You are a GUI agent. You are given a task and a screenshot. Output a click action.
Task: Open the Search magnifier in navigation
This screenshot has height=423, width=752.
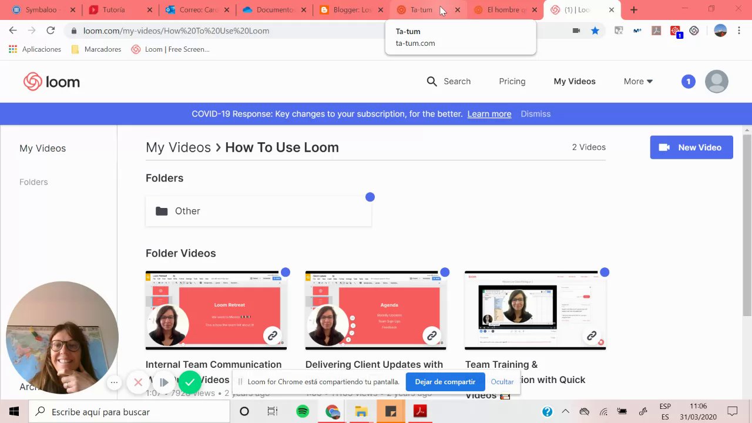432,82
